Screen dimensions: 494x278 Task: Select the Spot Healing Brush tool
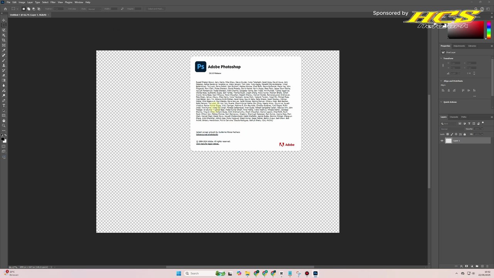point(4,55)
